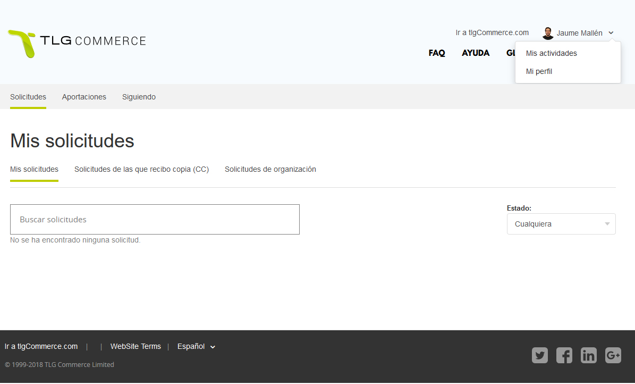Screen dimensions: 635x384
Task: Open the AYUDA link
Action: click(476, 53)
